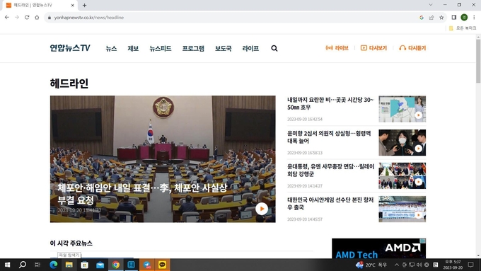Click the page vertical scrollbar thumb

pyautogui.click(x=478, y=61)
